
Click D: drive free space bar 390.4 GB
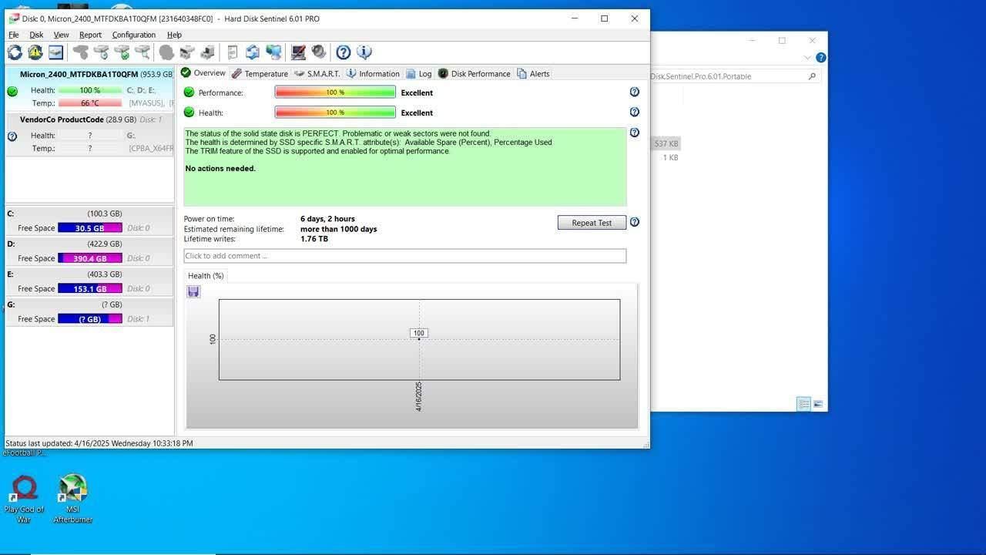pos(90,258)
